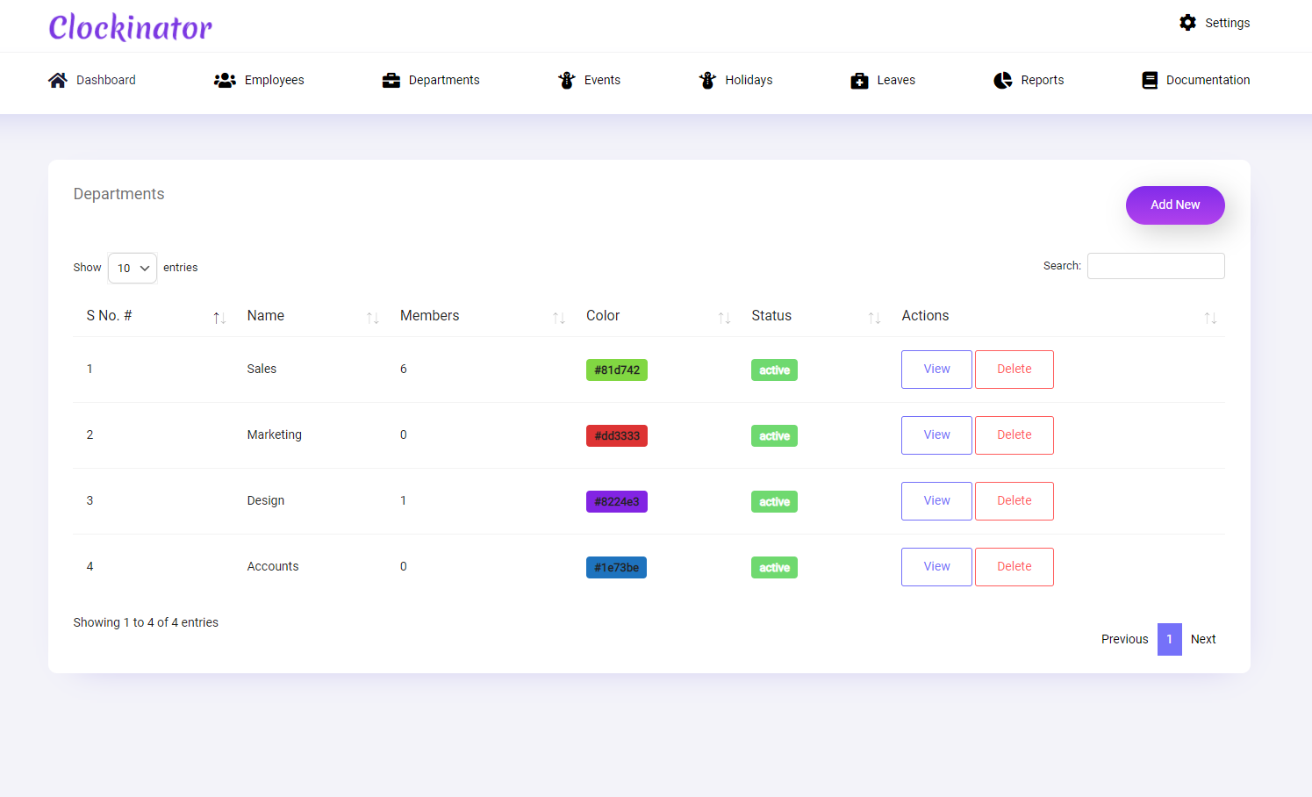Click the Members count 1 for Design
This screenshot has width=1312, height=797.
[x=404, y=501]
